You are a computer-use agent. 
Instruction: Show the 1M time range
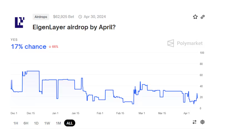point(58,123)
